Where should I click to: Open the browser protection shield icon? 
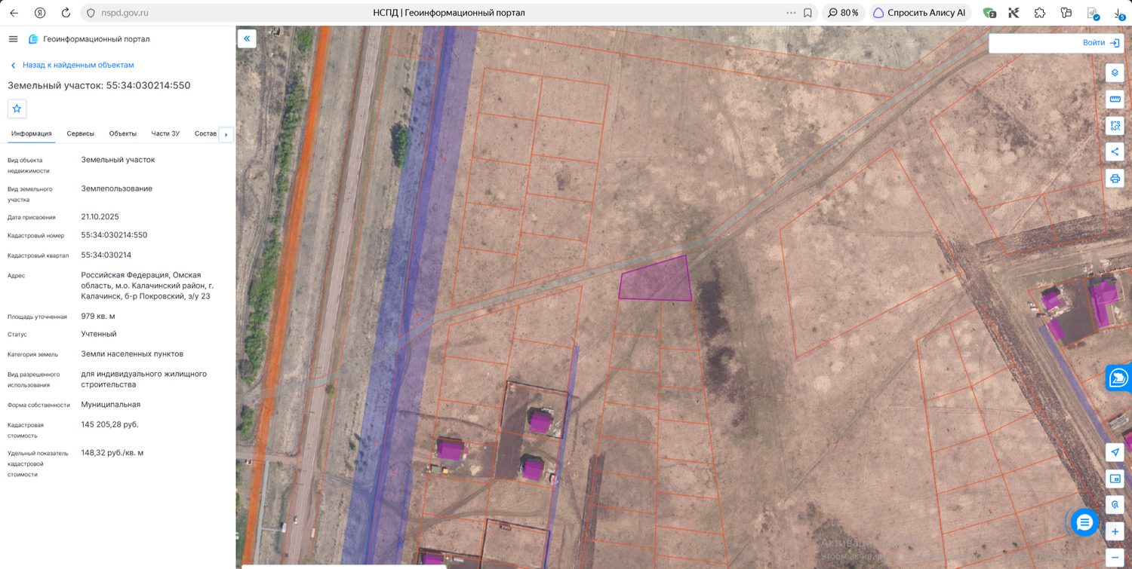(989, 13)
